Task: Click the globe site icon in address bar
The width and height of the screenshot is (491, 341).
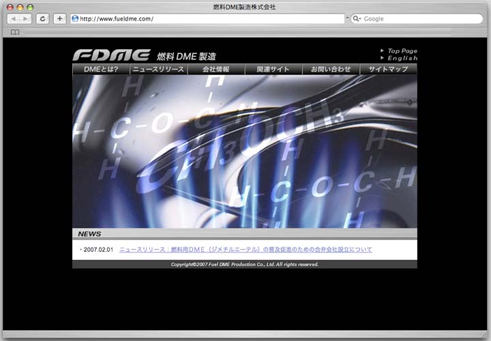Action: click(75, 19)
